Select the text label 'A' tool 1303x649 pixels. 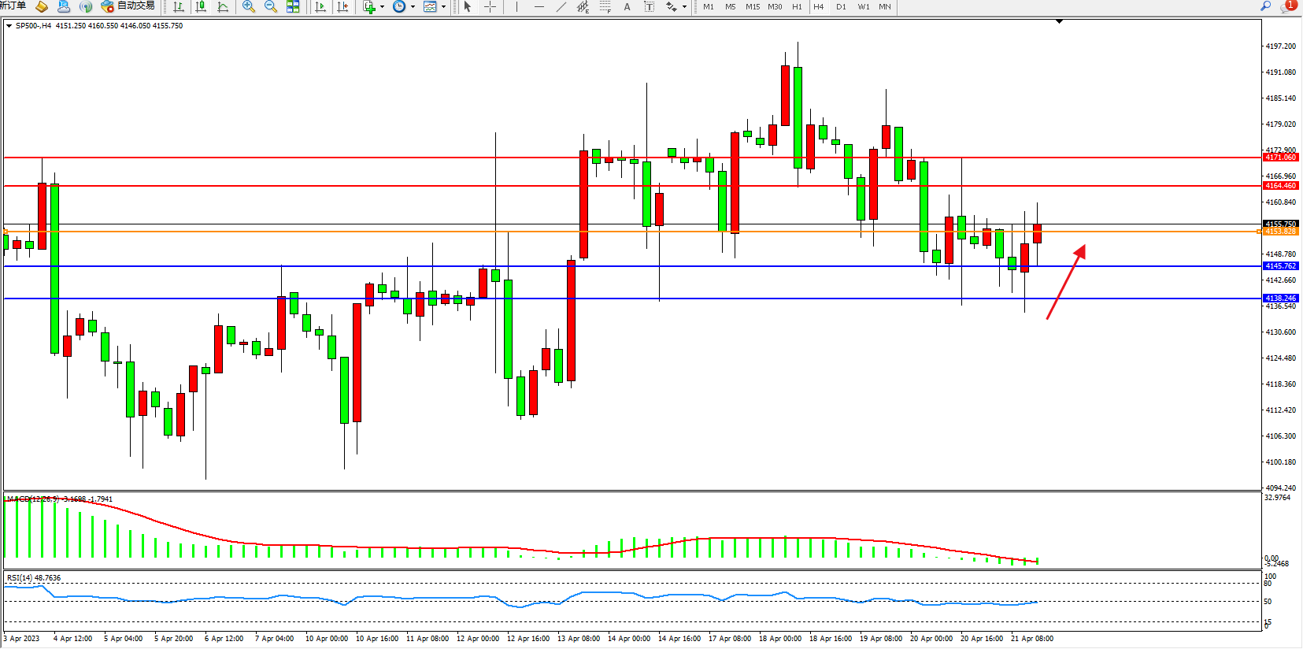627,7
